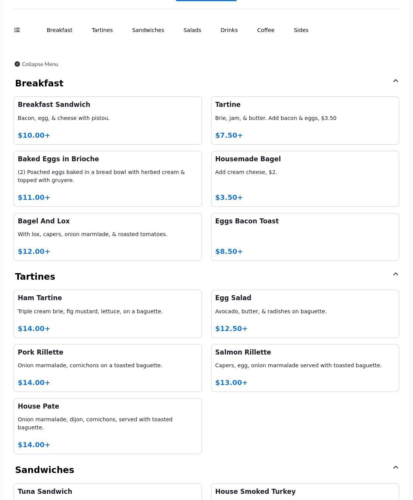Select the House Pate item card
Viewport: 413px width, 500px height.
108,426
